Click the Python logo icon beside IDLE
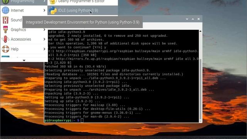The width and height of the screenshot is (247, 139). [53, 10]
